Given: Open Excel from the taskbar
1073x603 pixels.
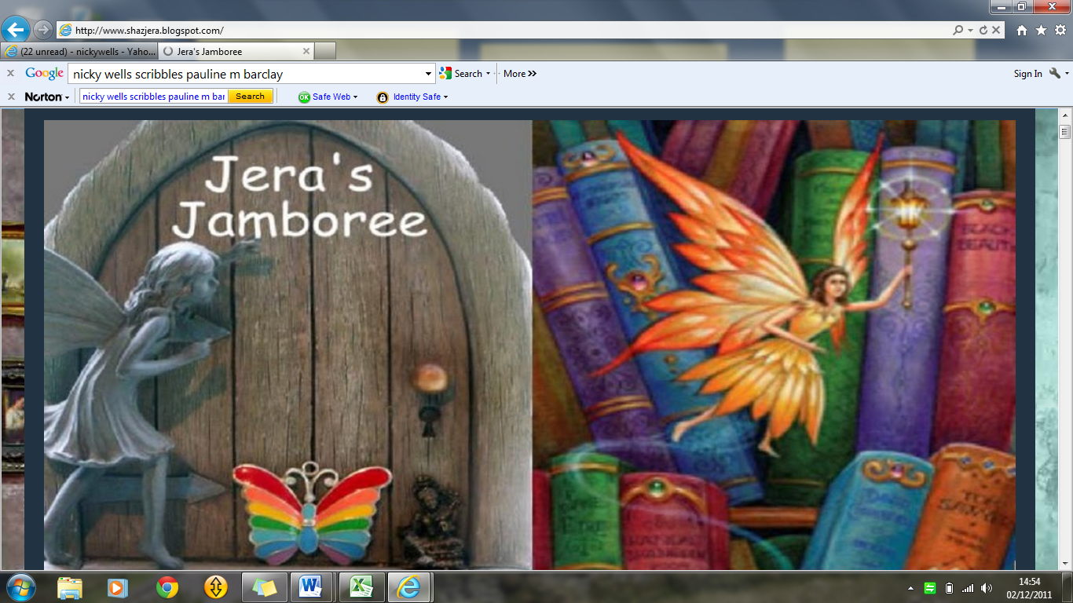Looking at the screenshot, I should [361, 587].
